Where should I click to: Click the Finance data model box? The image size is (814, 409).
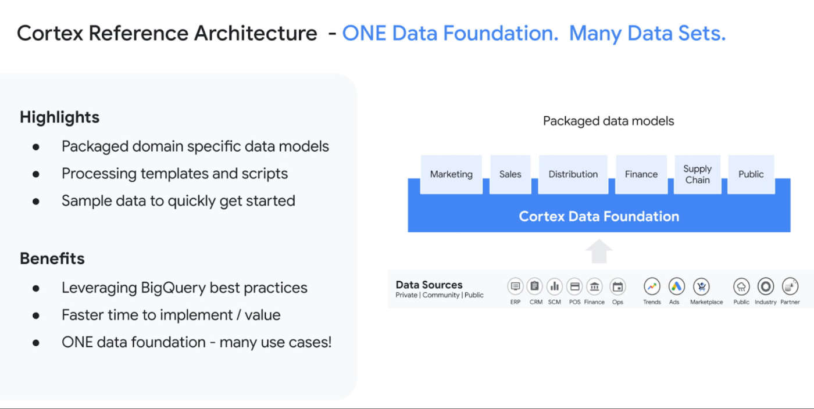point(641,174)
